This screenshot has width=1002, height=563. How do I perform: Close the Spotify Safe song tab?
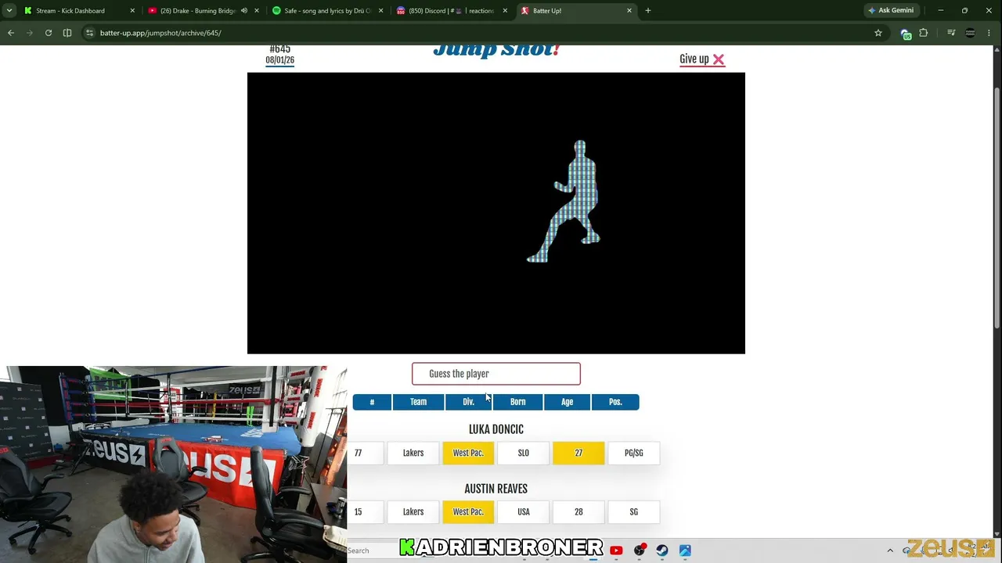coord(381,11)
